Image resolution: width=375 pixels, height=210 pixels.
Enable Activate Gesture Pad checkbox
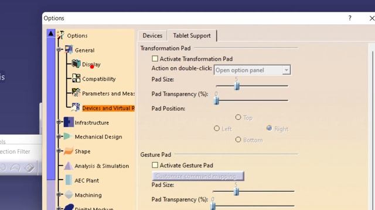(x=155, y=164)
